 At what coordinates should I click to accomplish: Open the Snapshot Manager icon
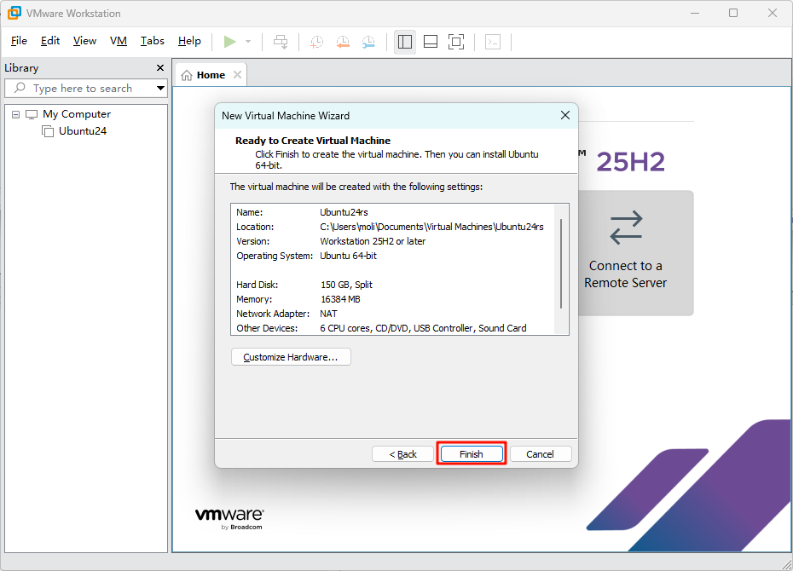point(368,42)
